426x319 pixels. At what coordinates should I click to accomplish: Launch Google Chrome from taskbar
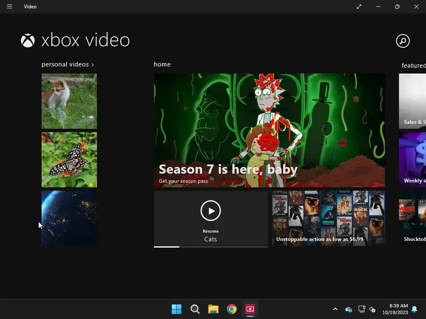[x=232, y=309]
